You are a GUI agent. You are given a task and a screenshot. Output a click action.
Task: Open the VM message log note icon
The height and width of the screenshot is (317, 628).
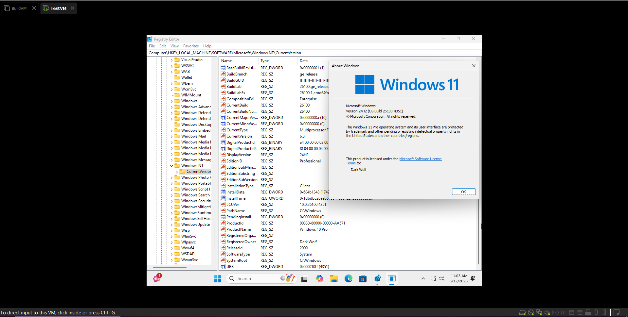tap(617, 312)
